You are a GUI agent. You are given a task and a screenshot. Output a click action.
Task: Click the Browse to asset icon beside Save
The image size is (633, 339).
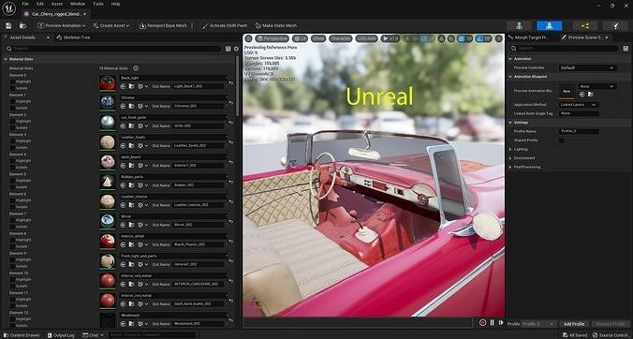pyautogui.click(x=23, y=25)
